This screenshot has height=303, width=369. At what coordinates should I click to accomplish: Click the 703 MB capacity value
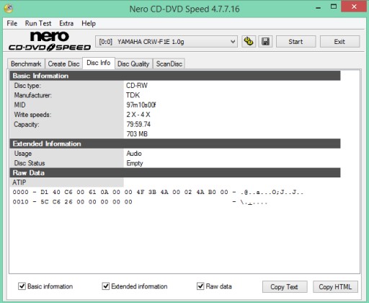point(137,133)
